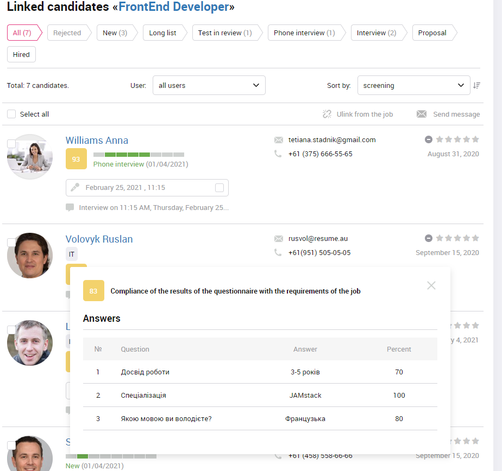Open the all users dropdown
This screenshot has height=471, width=502.
(209, 85)
